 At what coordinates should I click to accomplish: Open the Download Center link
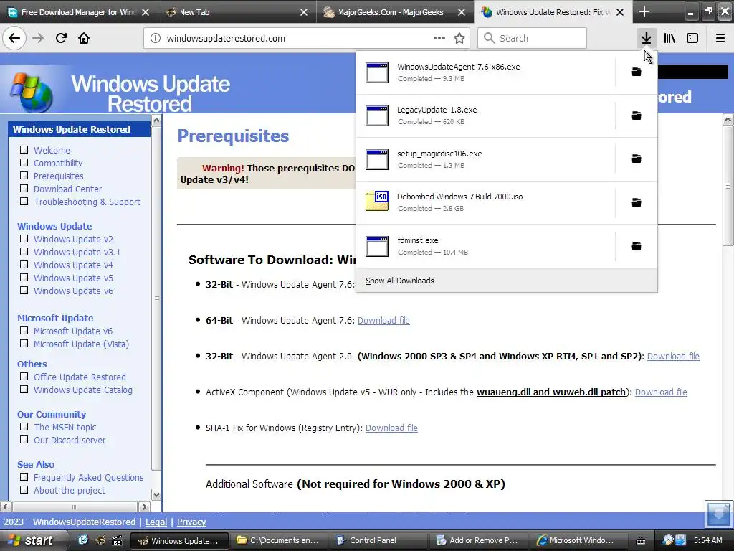(x=68, y=189)
